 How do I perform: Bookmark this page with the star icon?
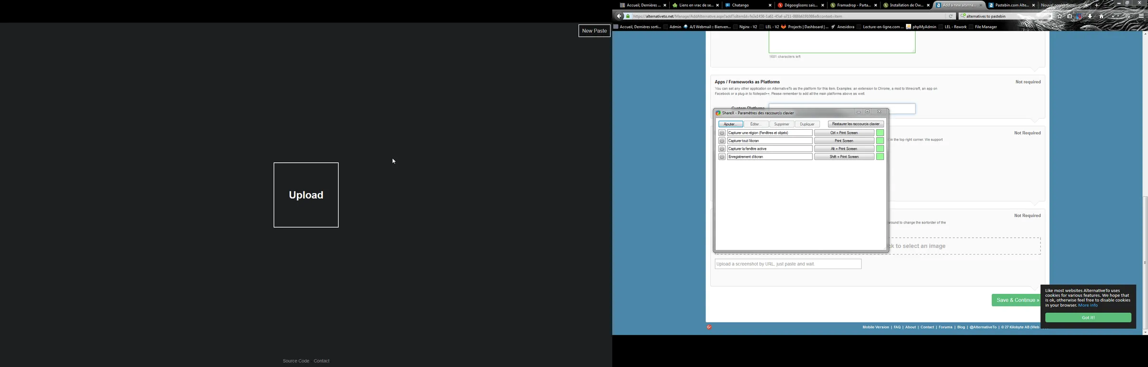[1060, 16]
